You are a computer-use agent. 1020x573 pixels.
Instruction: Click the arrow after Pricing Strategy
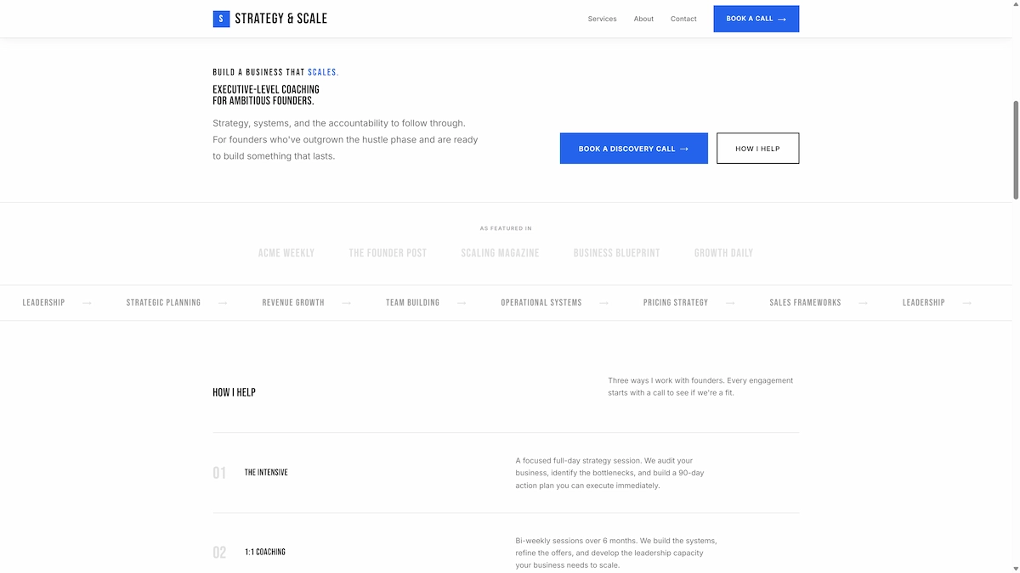click(729, 302)
